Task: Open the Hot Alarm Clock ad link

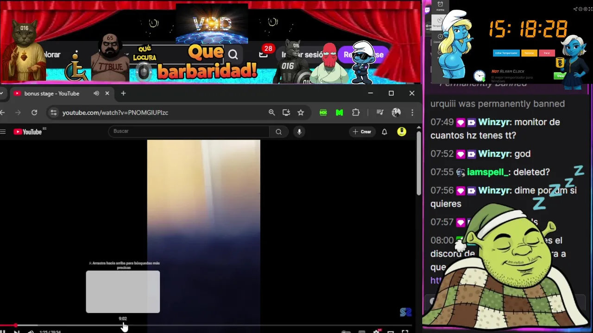Action: [508, 71]
